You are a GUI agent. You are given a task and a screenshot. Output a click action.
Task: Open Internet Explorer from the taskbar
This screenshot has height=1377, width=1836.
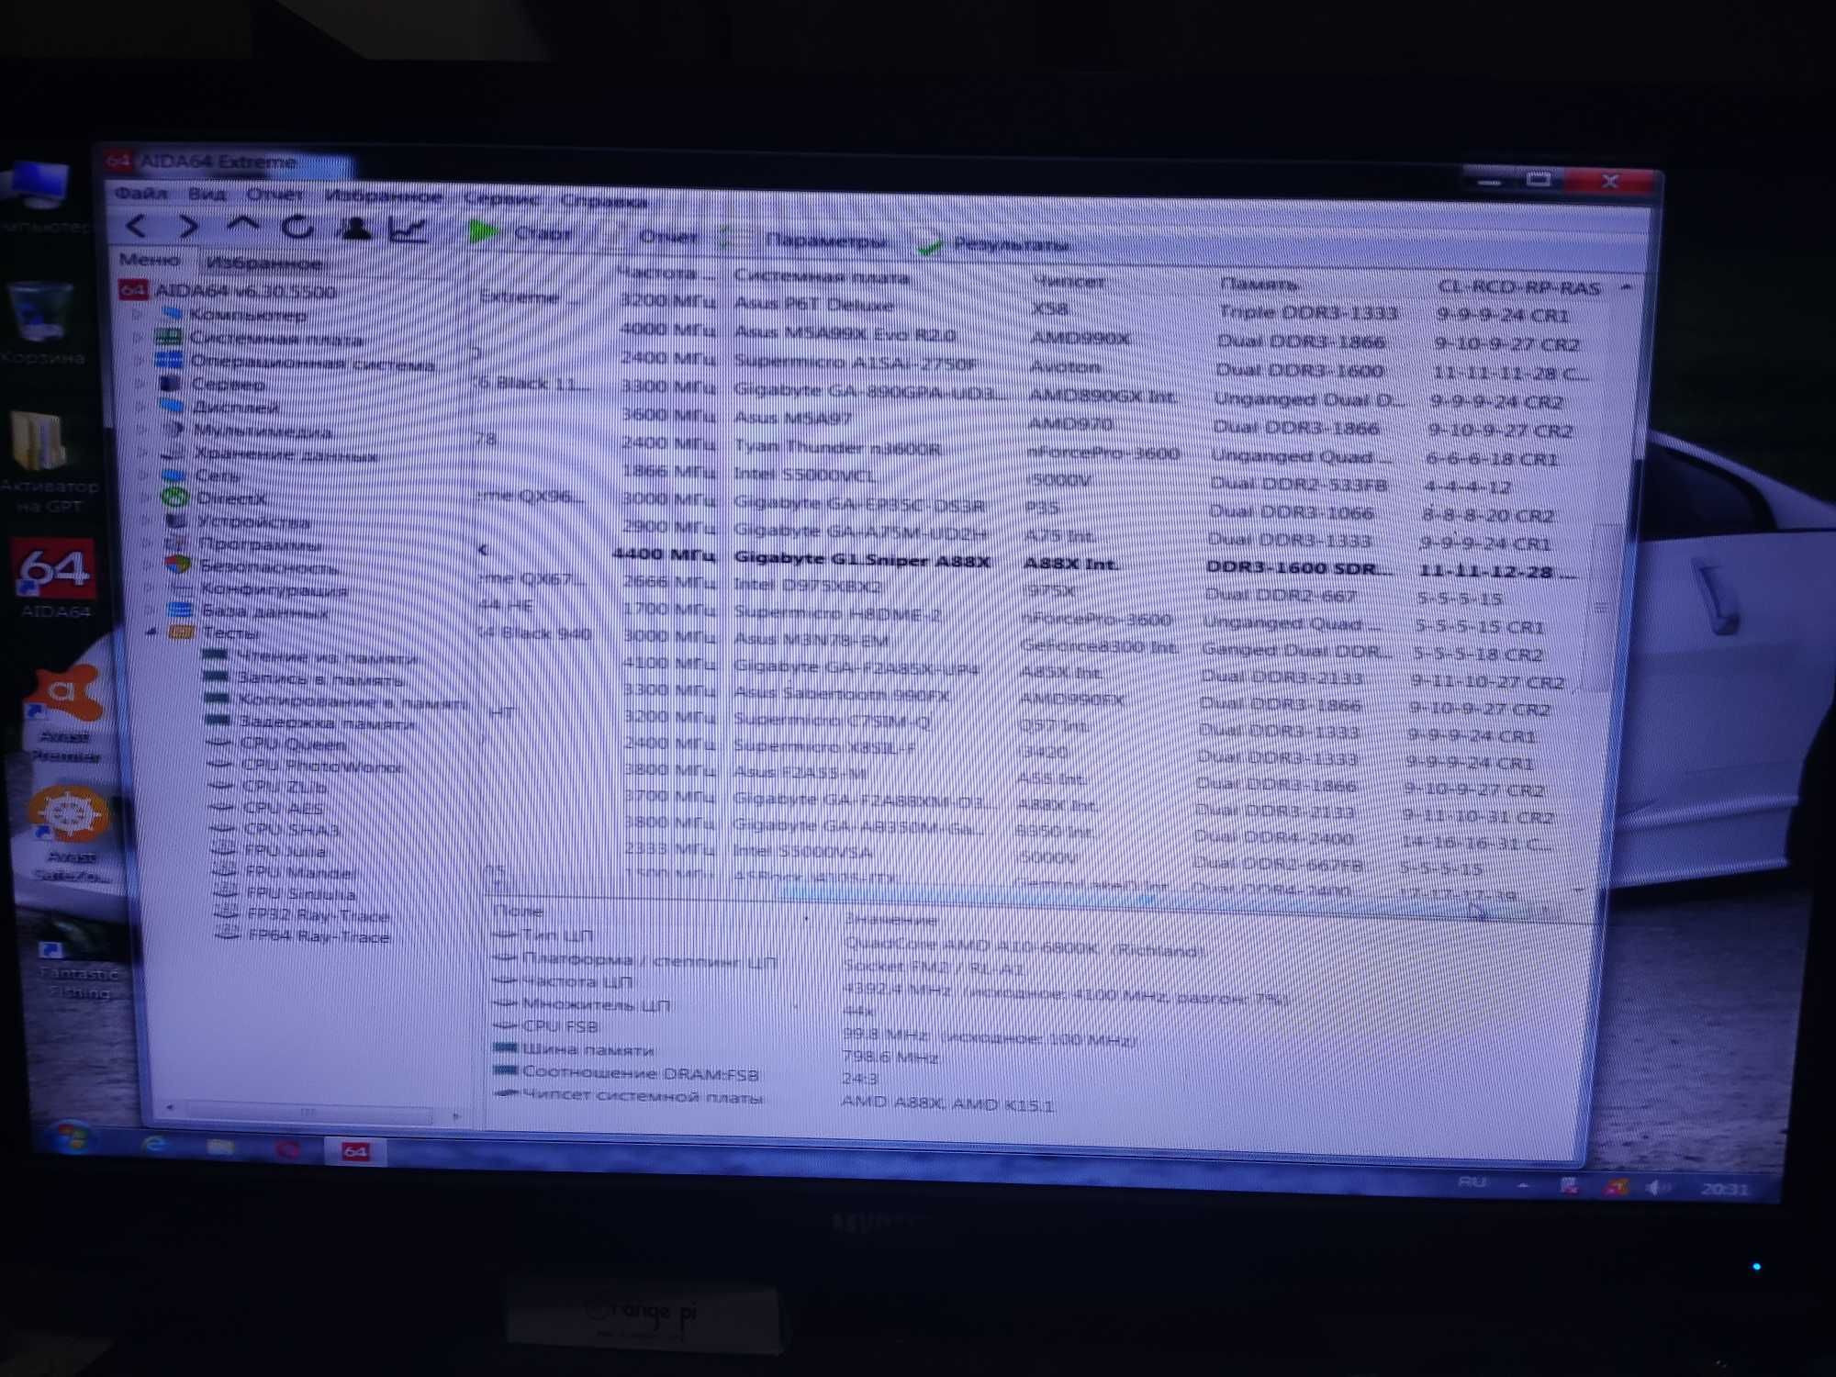[155, 1143]
